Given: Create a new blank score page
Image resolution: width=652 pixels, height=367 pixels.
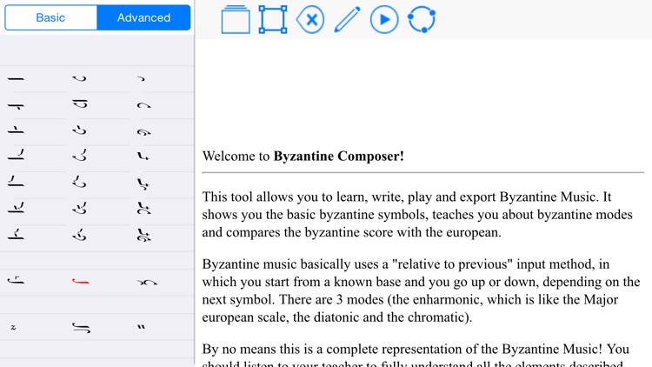Looking at the screenshot, I should [x=236, y=19].
